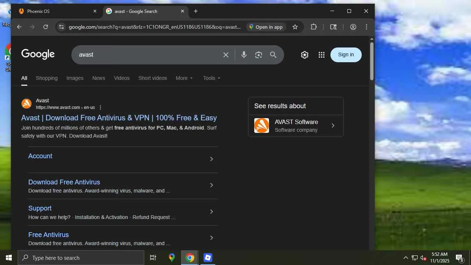Select the avast - Google Search tab
The image size is (471, 265).
tap(146, 11)
